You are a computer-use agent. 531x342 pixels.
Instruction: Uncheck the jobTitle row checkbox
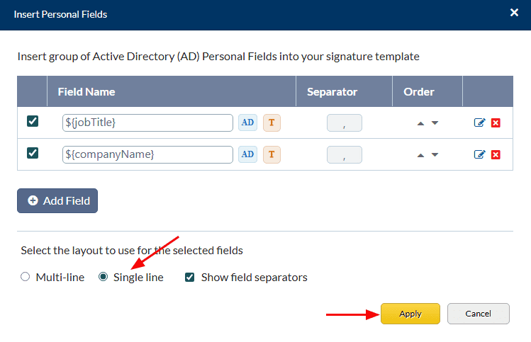(33, 121)
